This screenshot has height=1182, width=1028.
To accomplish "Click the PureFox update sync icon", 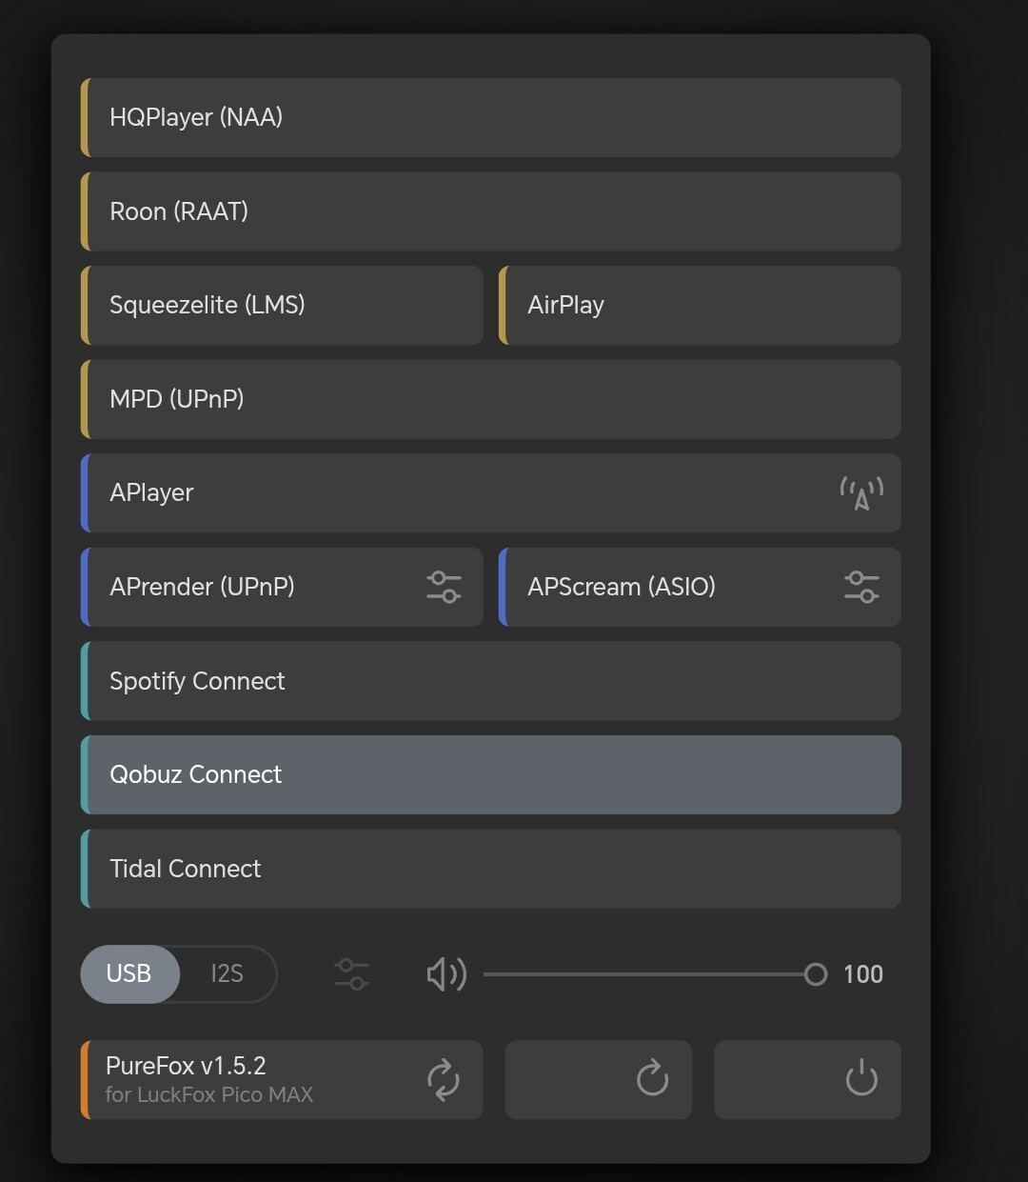I will pos(444,1079).
